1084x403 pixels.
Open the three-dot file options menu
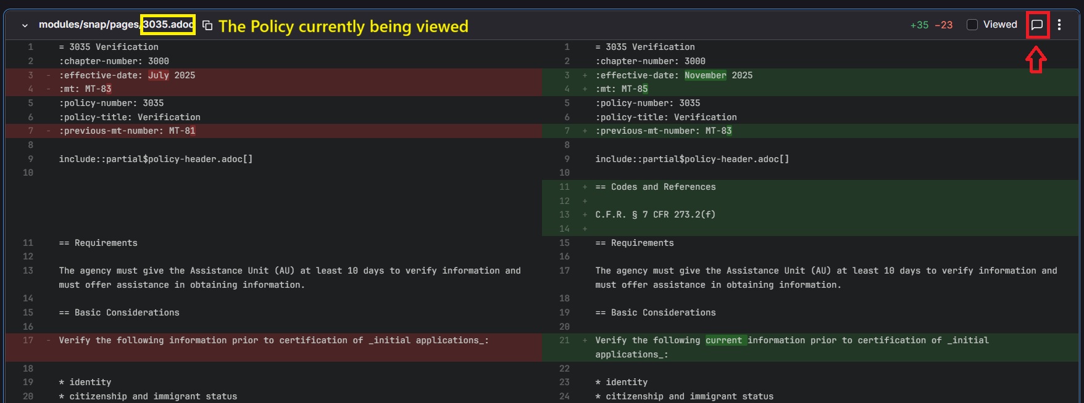pos(1059,25)
